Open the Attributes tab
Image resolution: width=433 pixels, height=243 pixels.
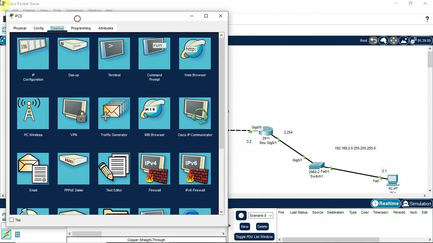(x=106, y=28)
